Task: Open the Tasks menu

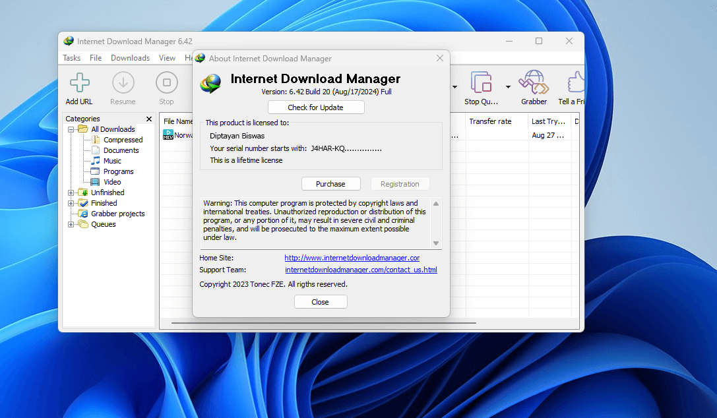Action: pos(71,58)
